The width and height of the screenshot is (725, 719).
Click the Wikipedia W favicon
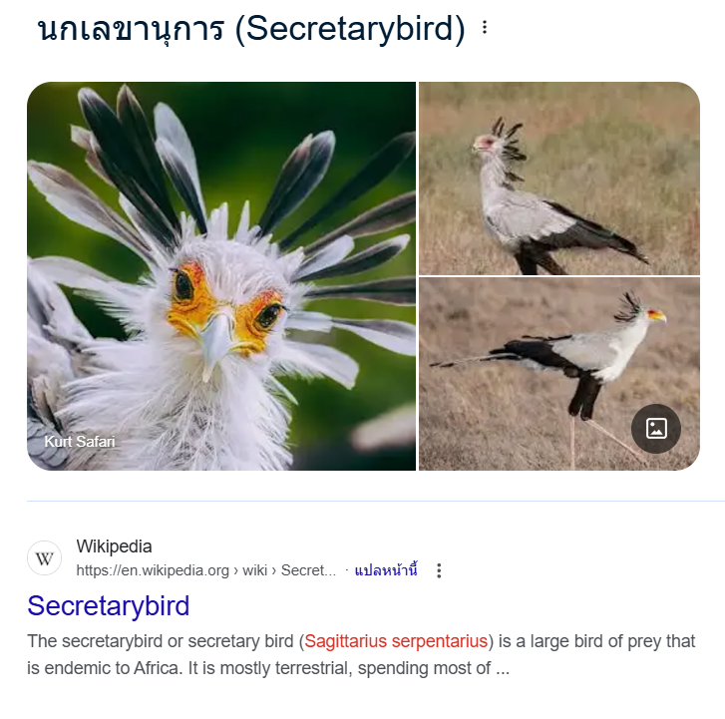(45, 558)
